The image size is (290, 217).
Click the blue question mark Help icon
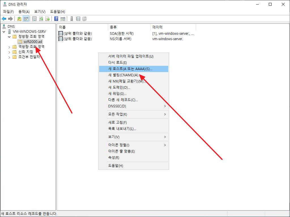point(56,19)
